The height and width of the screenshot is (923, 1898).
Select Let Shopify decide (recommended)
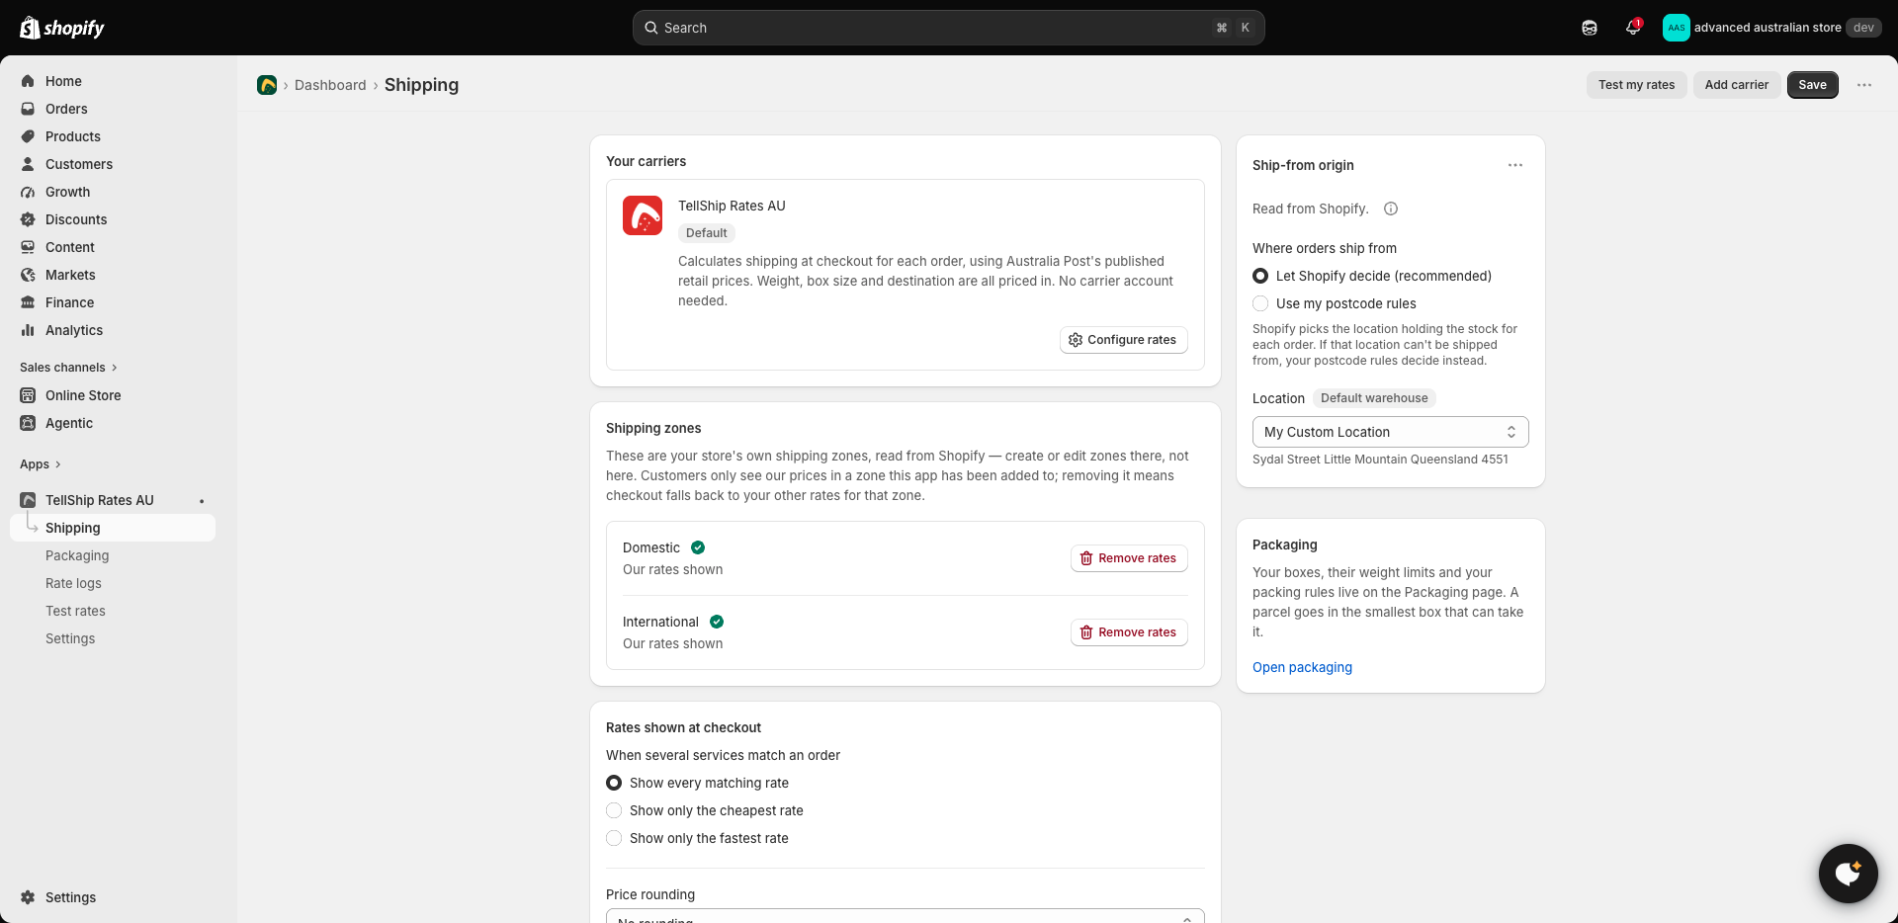click(1260, 276)
